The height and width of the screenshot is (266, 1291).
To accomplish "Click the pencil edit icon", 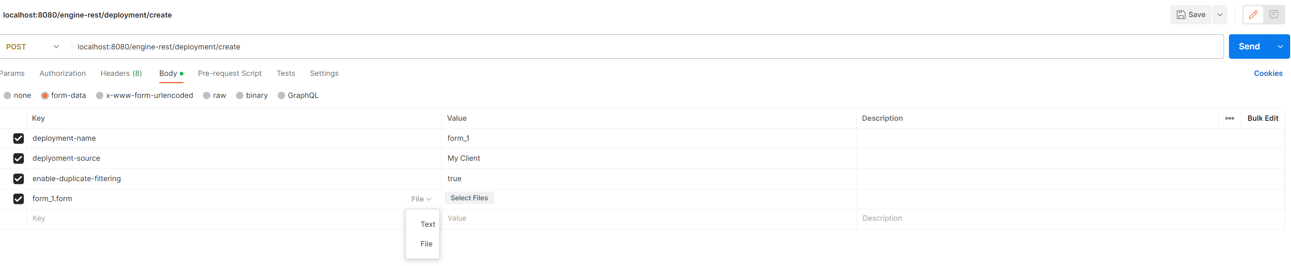I will (1253, 15).
